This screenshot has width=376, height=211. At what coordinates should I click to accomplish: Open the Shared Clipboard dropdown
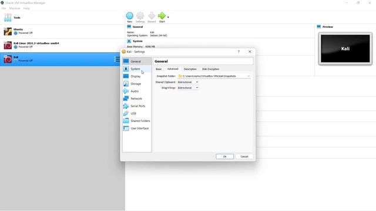tap(188, 82)
